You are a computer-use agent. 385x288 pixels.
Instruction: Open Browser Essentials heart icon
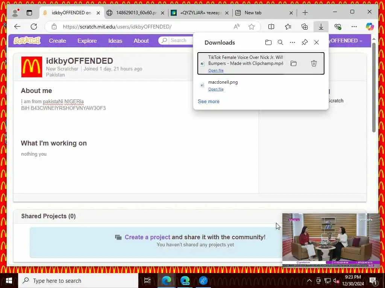pos(338,27)
